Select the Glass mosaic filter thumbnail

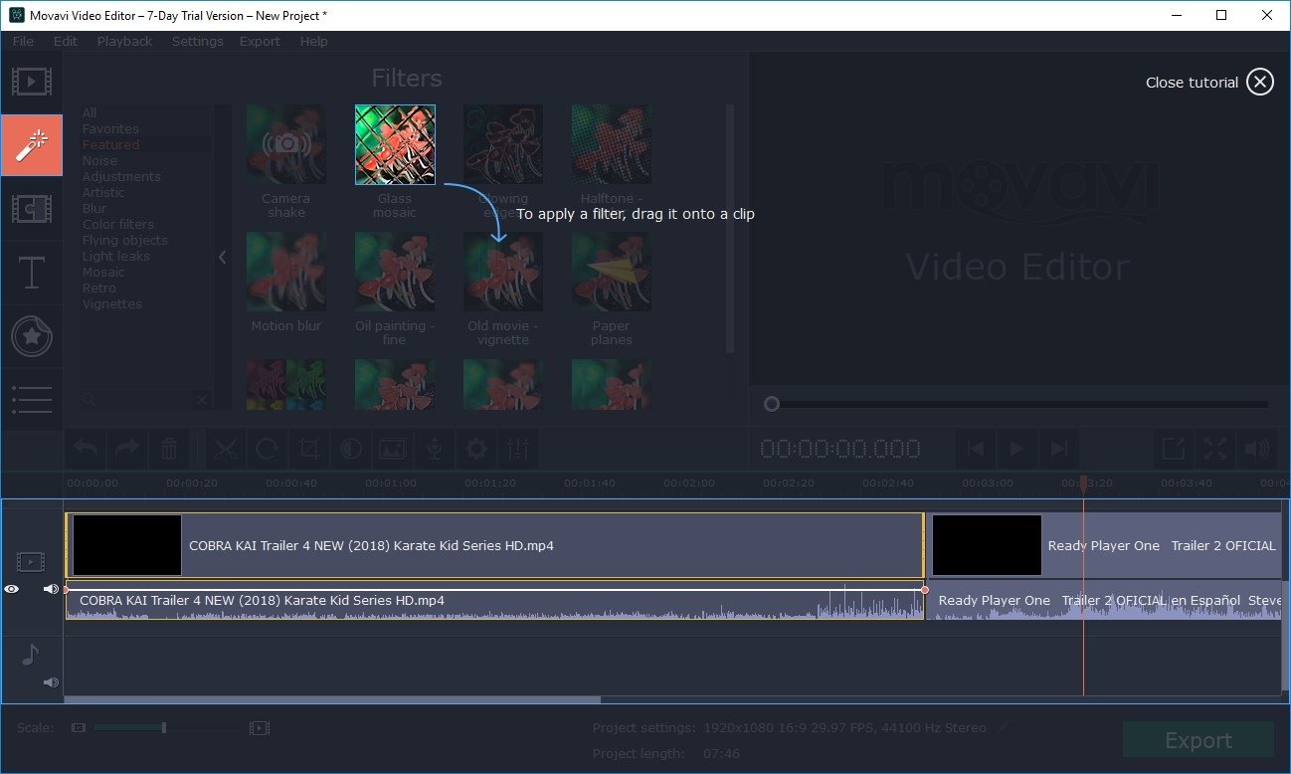pos(395,145)
